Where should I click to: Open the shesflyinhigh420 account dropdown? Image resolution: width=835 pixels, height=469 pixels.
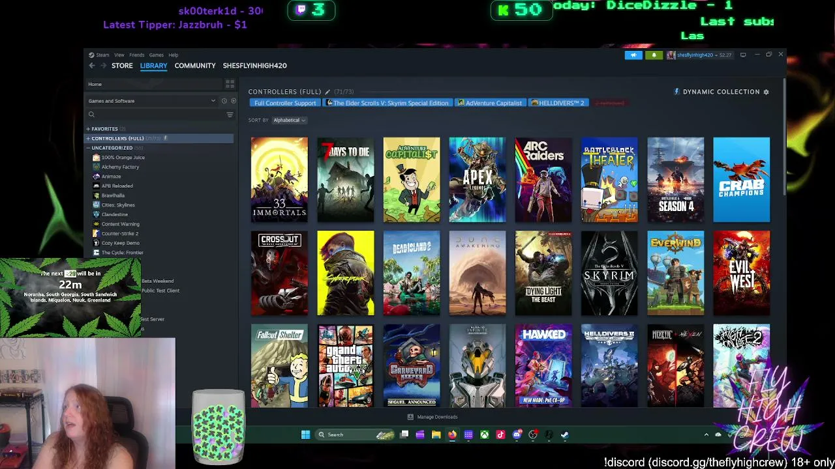coord(699,55)
